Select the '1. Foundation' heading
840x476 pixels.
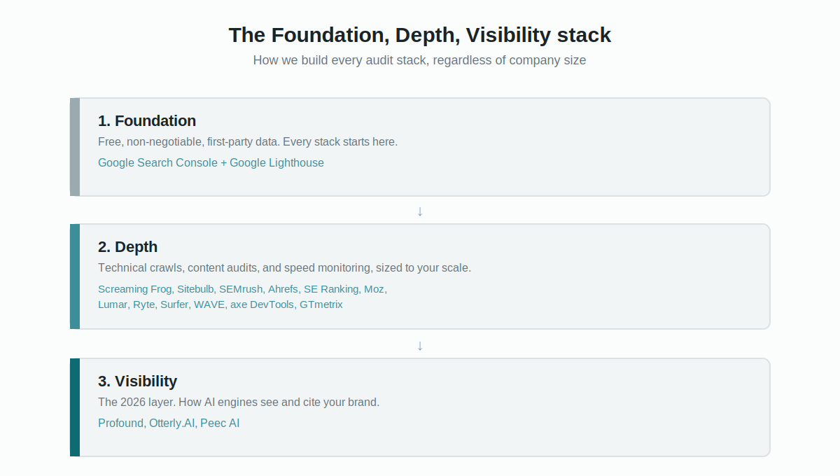(147, 120)
